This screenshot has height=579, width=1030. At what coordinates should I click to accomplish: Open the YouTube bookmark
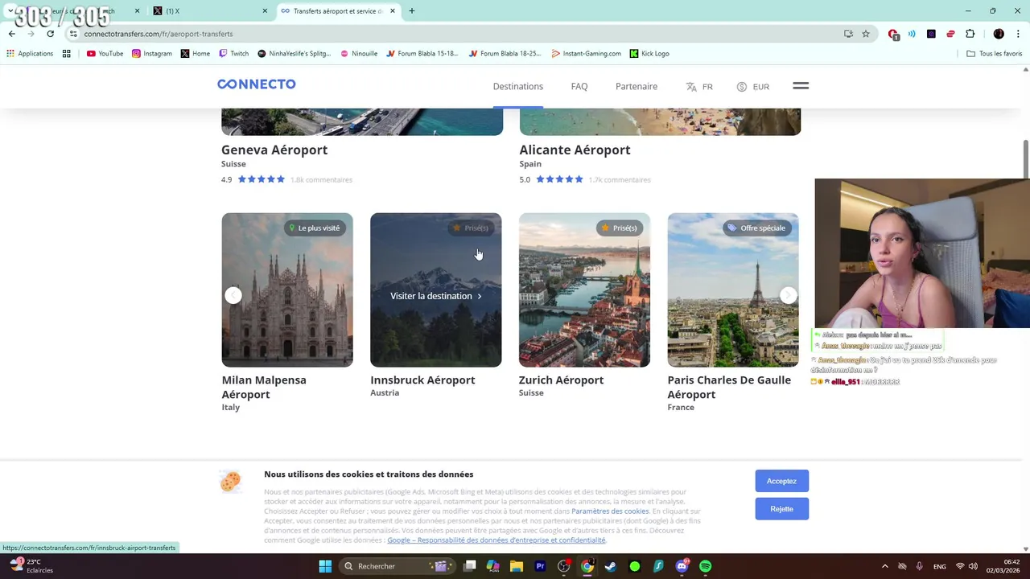pos(105,54)
